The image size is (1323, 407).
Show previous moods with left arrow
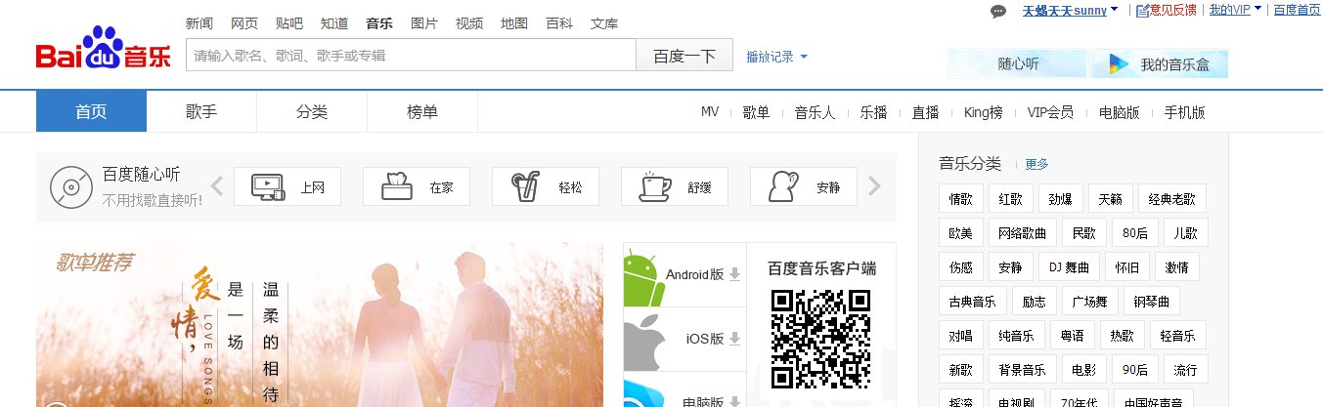(x=217, y=185)
